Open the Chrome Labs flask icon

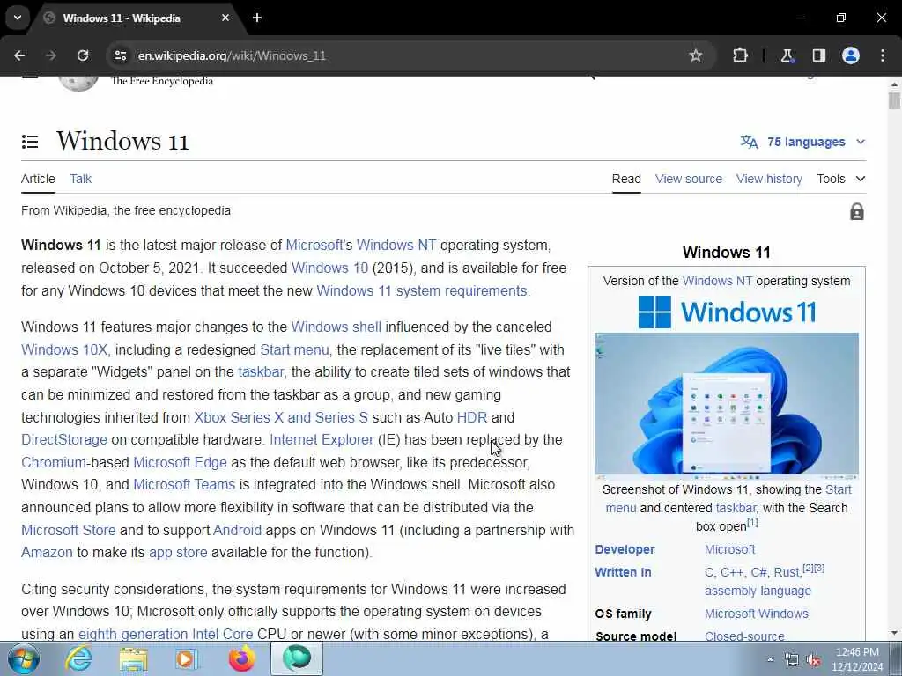pos(787,55)
